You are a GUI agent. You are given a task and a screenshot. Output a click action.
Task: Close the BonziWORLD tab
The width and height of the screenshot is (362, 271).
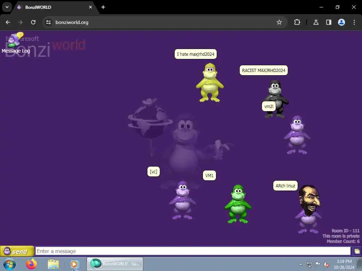tap(90, 7)
